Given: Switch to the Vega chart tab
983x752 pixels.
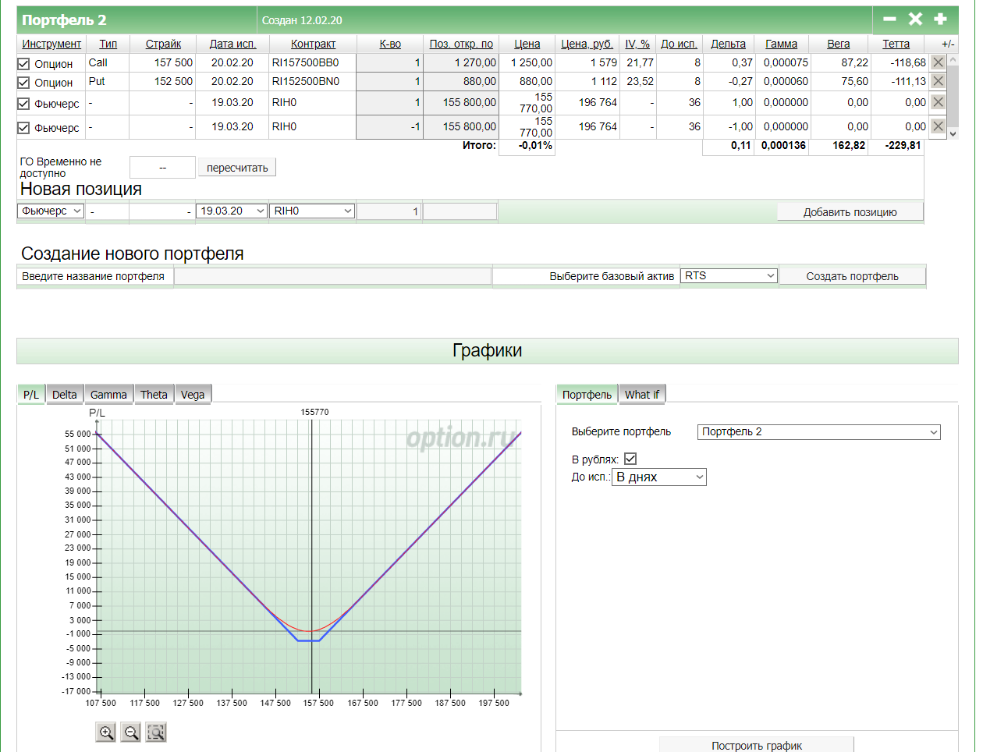Looking at the screenshot, I should pyautogui.click(x=193, y=395).
